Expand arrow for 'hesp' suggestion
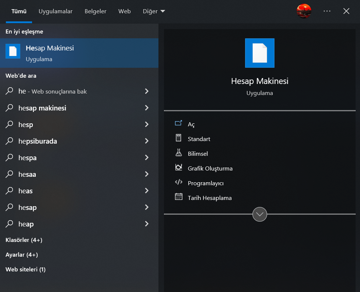Image resolution: width=360 pixels, height=292 pixels. point(147,124)
